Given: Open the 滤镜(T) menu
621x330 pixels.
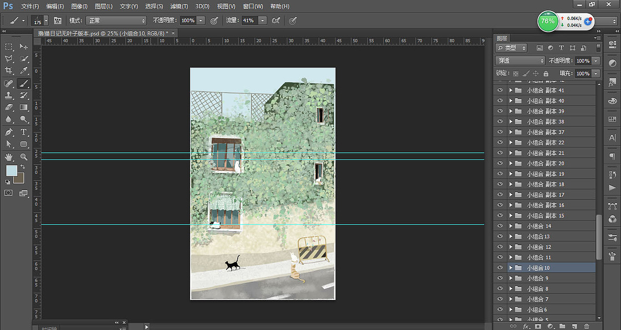Looking at the screenshot, I should (x=179, y=6).
